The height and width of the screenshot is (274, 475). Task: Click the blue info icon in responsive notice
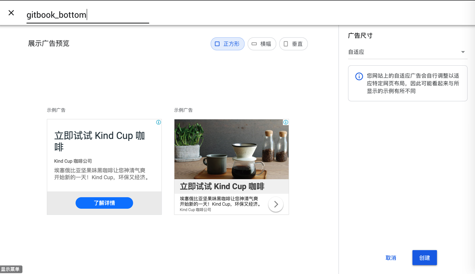pos(359,76)
